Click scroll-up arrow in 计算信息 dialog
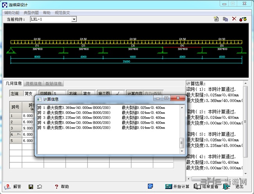The width and height of the screenshot is (254, 194). point(182,108)
